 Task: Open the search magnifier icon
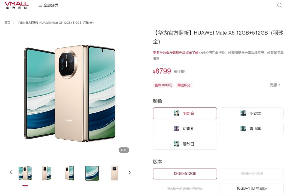pyautogui.click(x=279, y=5)
